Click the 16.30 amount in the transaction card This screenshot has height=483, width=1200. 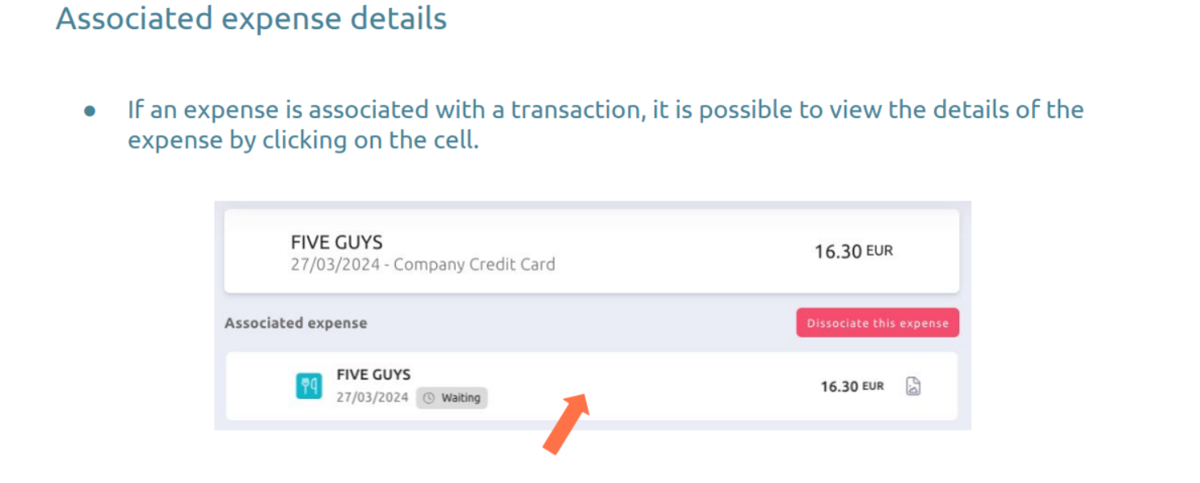tap(838, 251)
